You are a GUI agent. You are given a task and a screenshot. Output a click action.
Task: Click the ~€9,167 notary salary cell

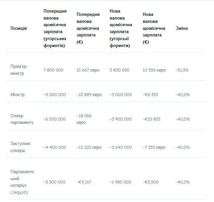tap(84, 182)
